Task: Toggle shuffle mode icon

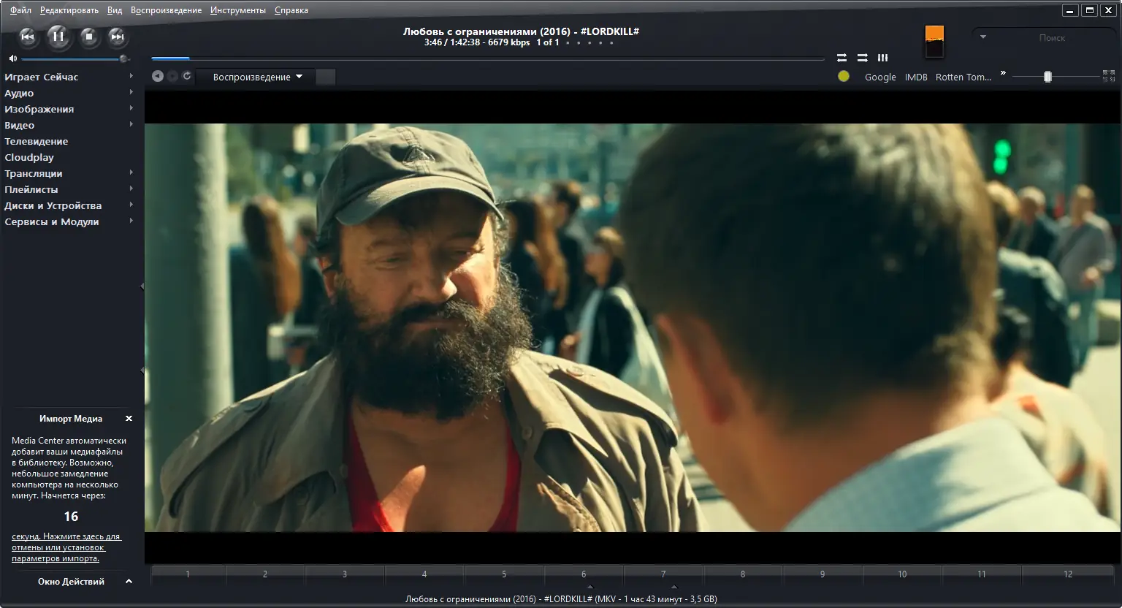Action: (x=862, y=58)
